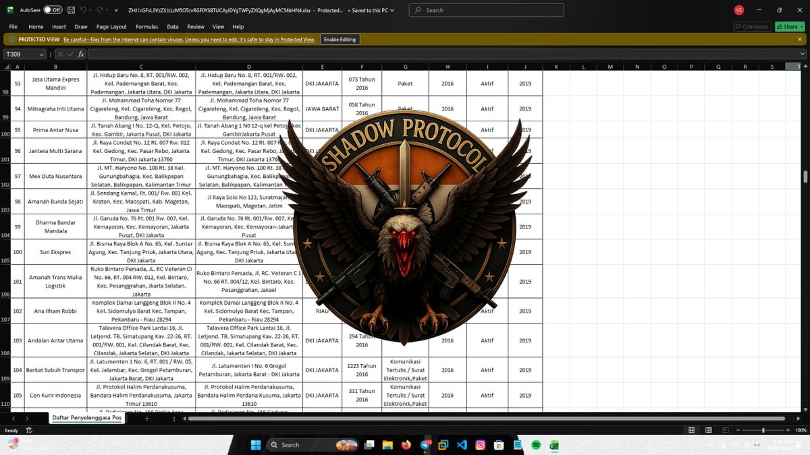Select the 'Daftar Penyelenggara Pos' sheet tab

tap(88, 418)
